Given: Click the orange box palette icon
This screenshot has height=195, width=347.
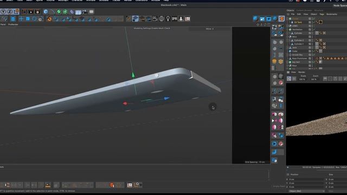Looking at the screenshot, I should point(281,61).
